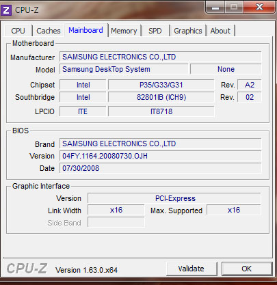Click the greyed 'Side Band' label
This screenshot has width=277, height=285.
[64, 223]
